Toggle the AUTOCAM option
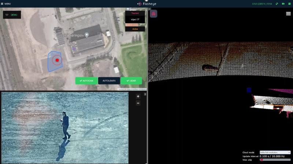293x164 pixels. coord(86,81)
